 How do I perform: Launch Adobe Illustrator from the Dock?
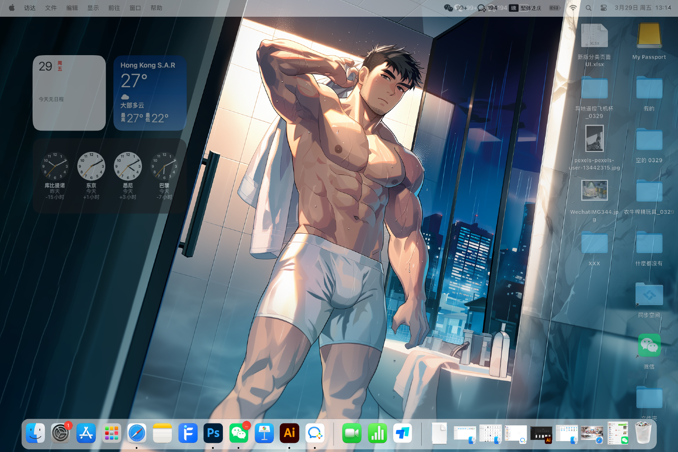(289, 433)
